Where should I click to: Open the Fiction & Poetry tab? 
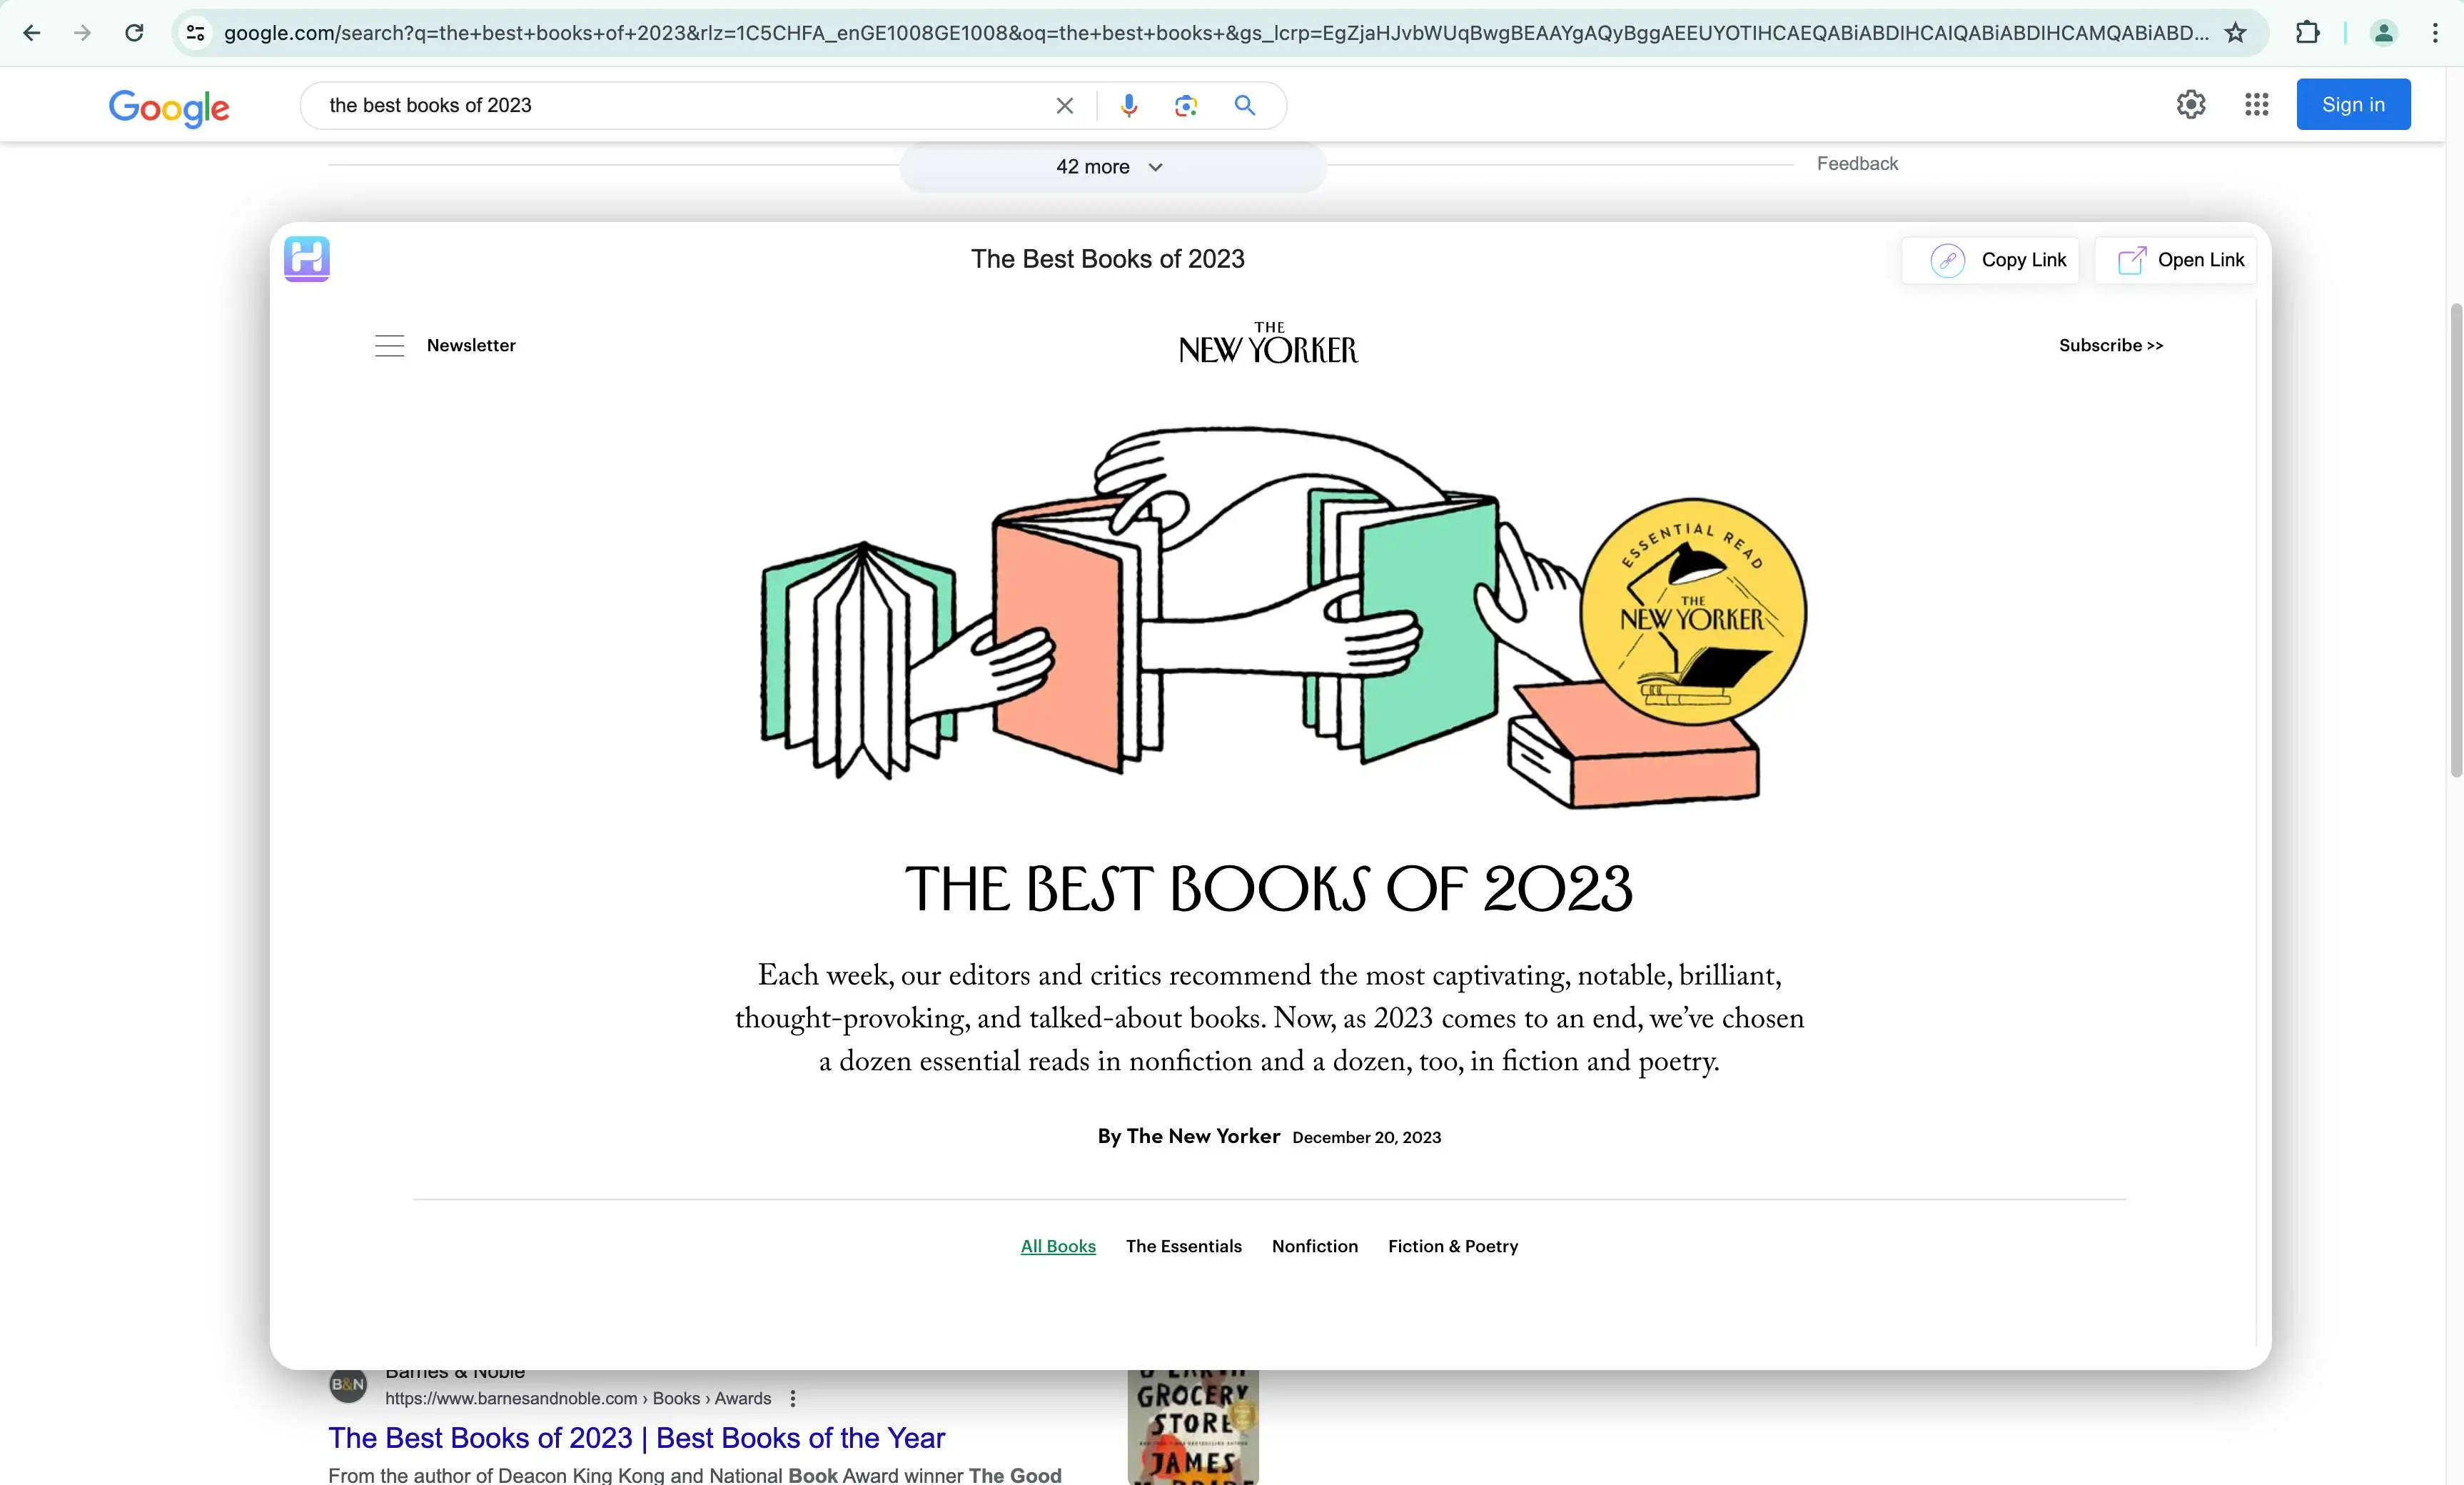pos(1453,1246)
